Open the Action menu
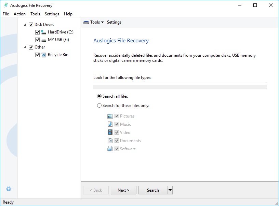Screen dimensions: 279x206 coord(19,14)
